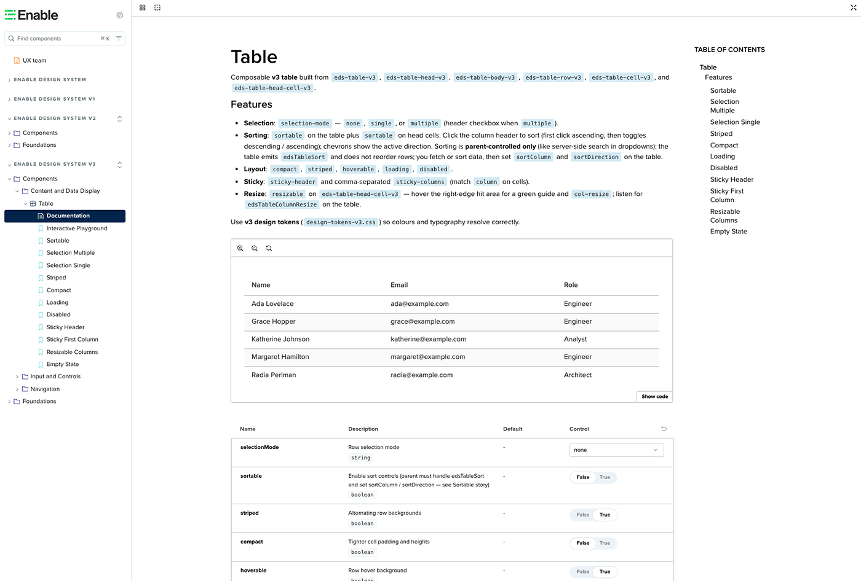
Task: Enable compact mode via its True toggle
Action: (605, 543)
